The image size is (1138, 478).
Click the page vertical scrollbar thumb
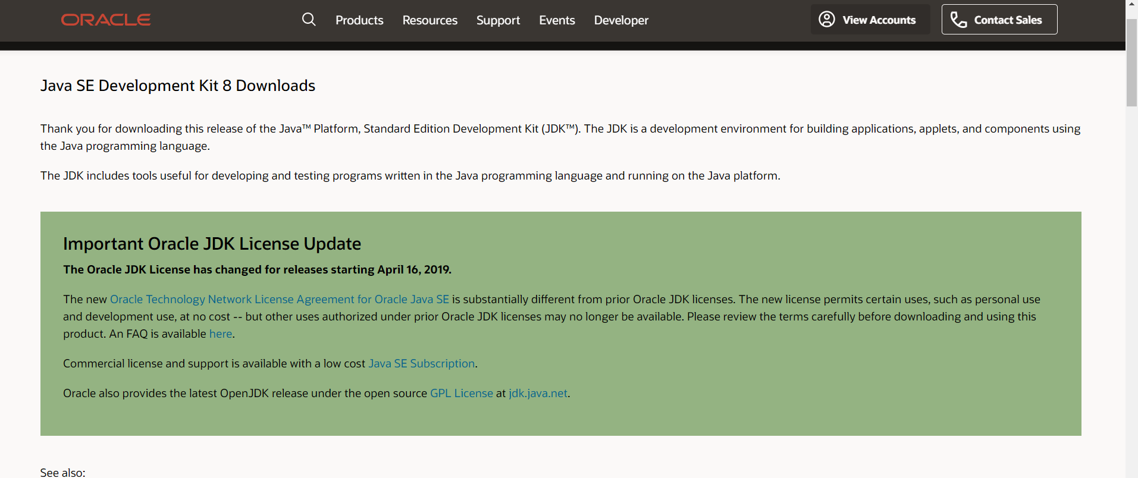(x=1131, y=62)
